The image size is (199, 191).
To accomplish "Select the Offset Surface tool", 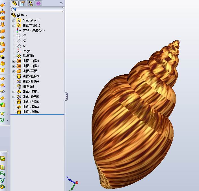I will 3,44.
